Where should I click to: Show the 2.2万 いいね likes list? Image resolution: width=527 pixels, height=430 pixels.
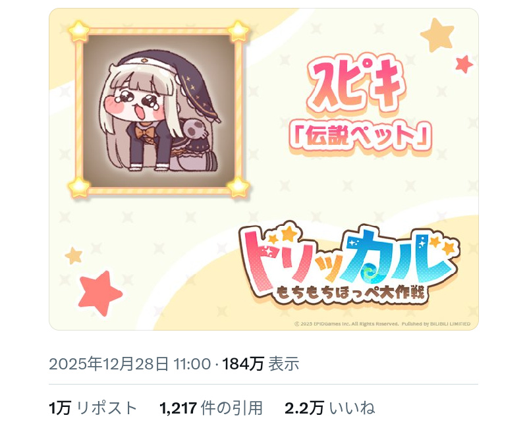(329, 408)
